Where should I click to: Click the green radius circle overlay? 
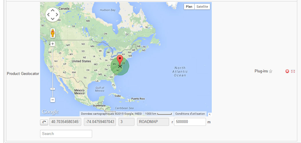coord(120,66)
